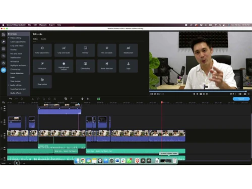Image resolution: width=252 pixels, height=189 pixels.
Task: Open the file import sidebar icon
Action: (x=4, y=35)
